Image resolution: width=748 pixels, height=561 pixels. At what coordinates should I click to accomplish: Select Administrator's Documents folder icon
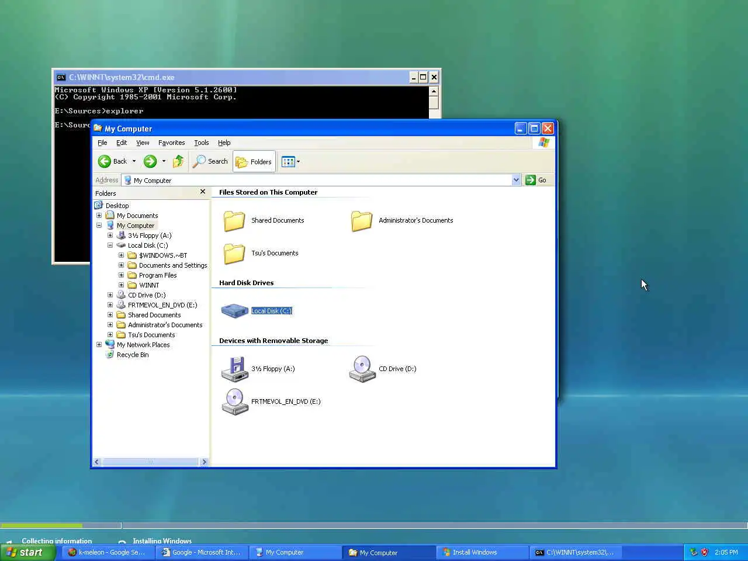[x=362, y=221]
